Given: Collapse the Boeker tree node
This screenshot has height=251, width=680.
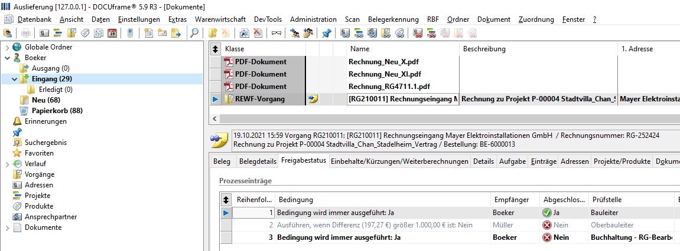Looking at the screenshot, I should click(7, 58).
